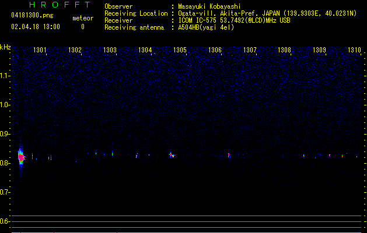The width and height of the screenshot is (367, 233).
Task: Select the Ogata-vill. Akita-Pref. JAPAN location text
Action: pos(267,13)
